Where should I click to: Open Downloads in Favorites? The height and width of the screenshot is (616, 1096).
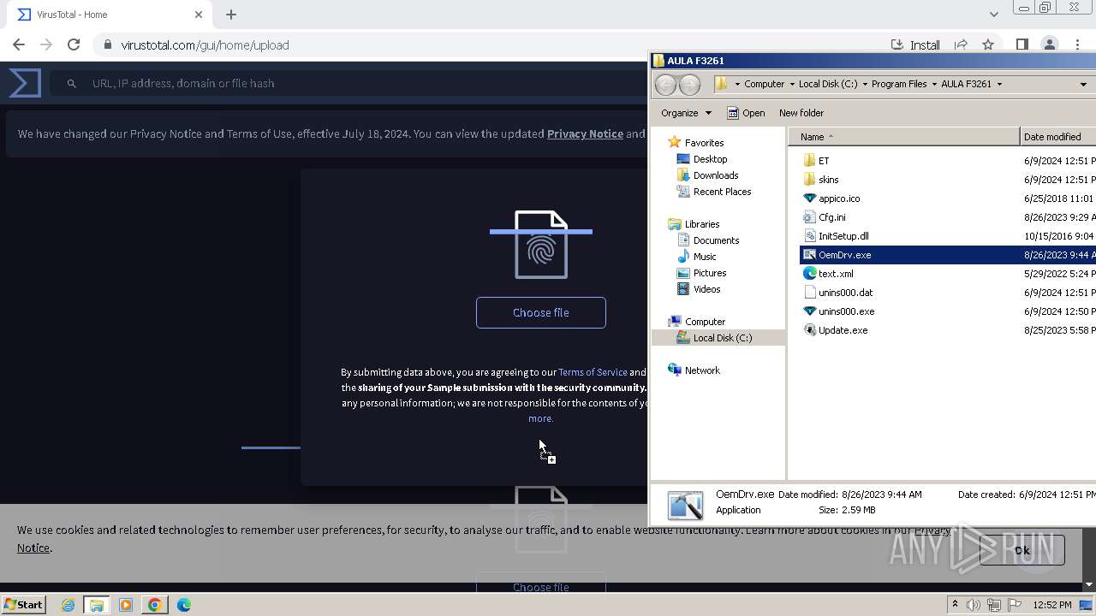tap(707, 175)
